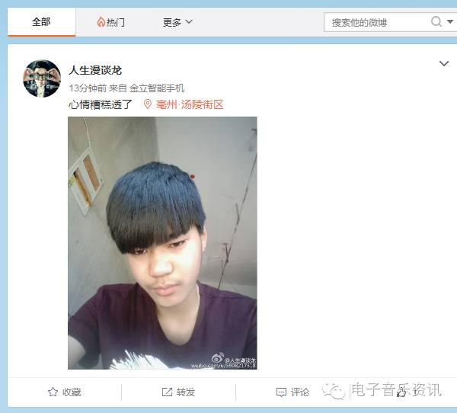This screenshot has height=413, width=457.
Task: Click the location pin icon
Action: point(148,104)
